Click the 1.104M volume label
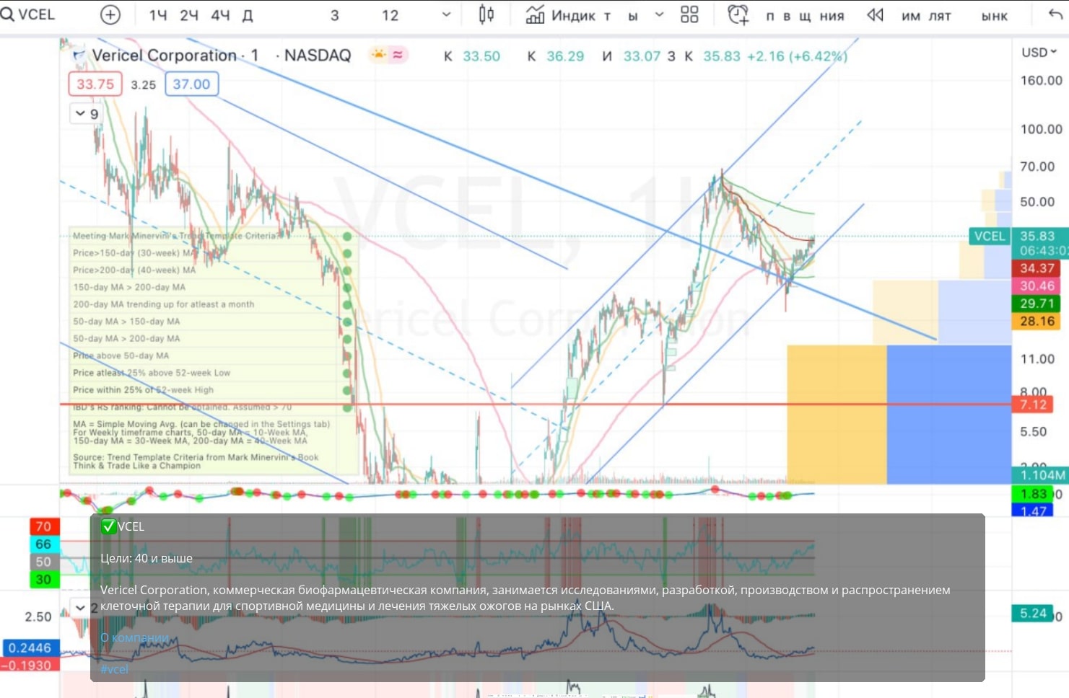Screen dimensions: 1069x698 [1042, 474]
